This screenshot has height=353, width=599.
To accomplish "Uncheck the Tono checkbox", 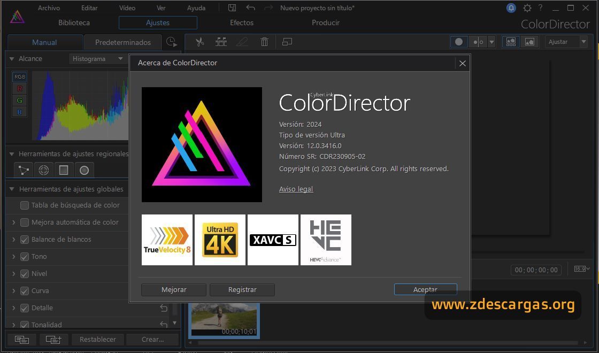I will pos(25,257).
